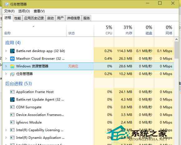Open the 选项(O) menu
This screenshot has width=181, height=145.
[24, 11]
